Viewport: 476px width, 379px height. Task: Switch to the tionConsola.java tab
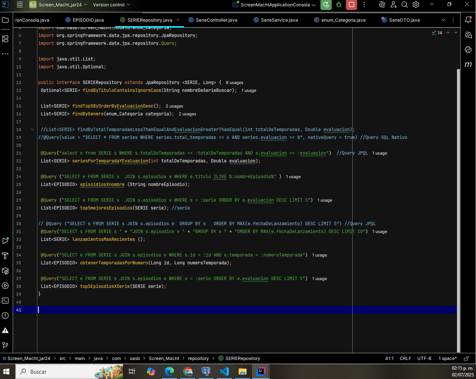pyautogui.click(x=32, y=20)
